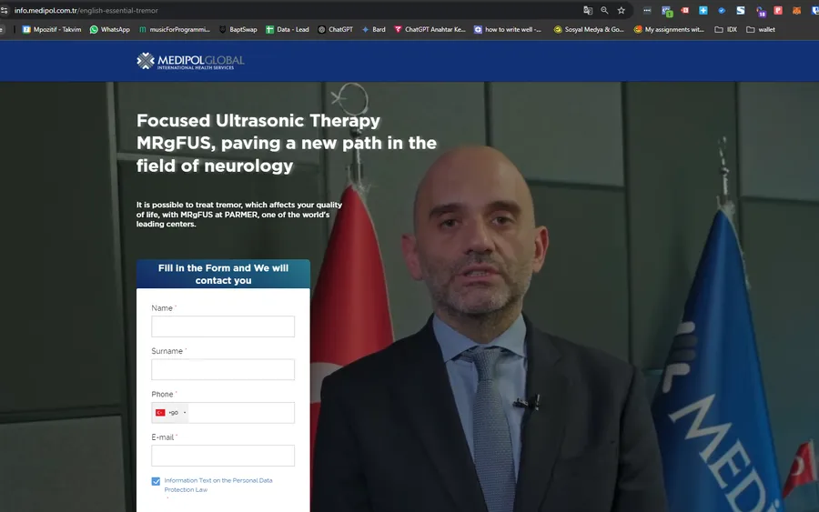Open the Sosyal Medya & Go... bookmark
This screenshot has width=819, height=512.
click(x=589, y=30)
